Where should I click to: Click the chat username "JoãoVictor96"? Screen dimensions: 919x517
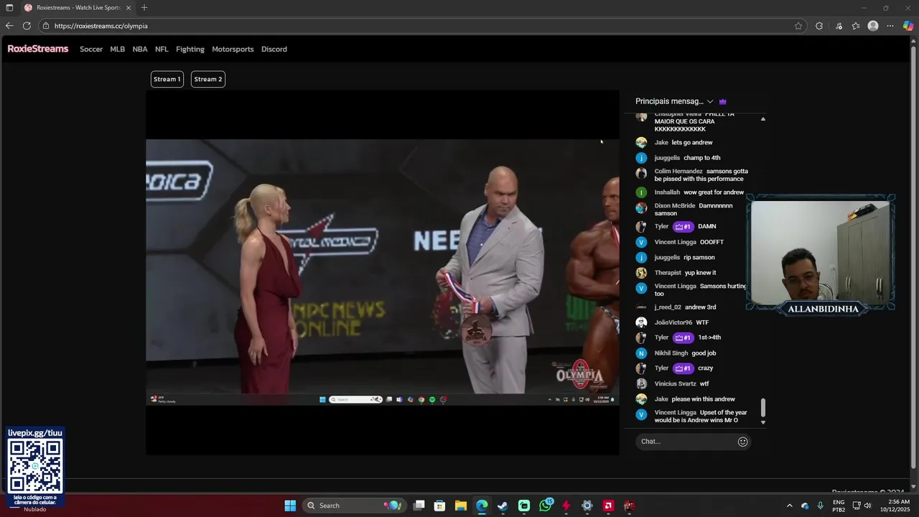673,322
